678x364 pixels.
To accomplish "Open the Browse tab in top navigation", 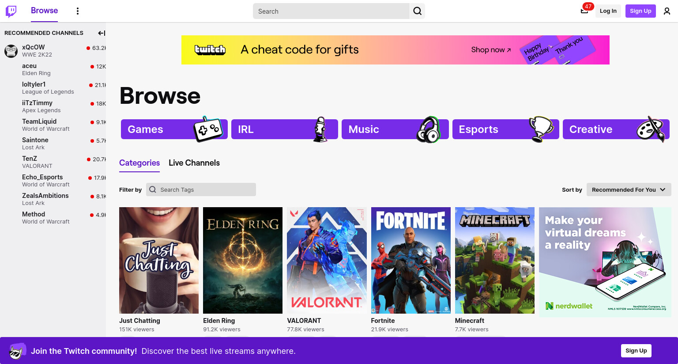I will point(44,11).
